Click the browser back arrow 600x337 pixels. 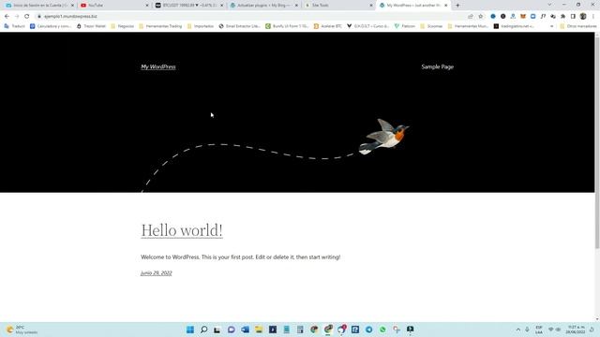point(7,17)
